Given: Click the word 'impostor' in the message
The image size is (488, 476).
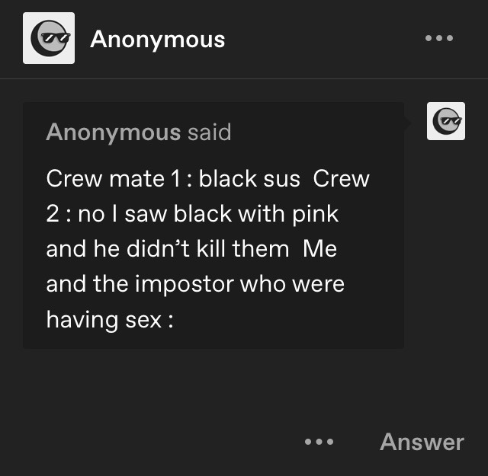Looking at the screenshot, I should pos(185,285).
